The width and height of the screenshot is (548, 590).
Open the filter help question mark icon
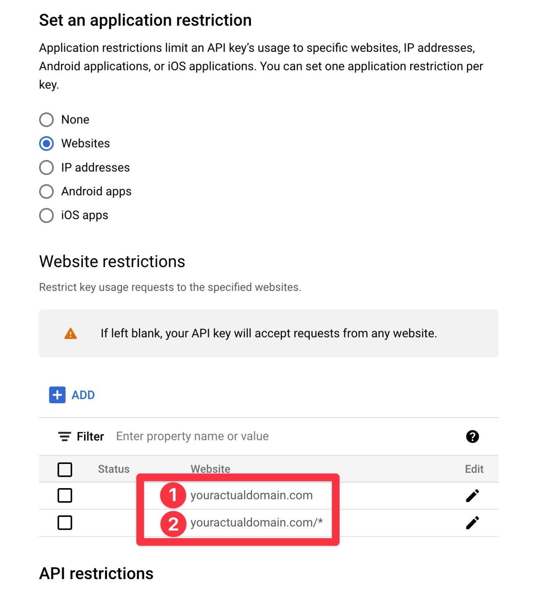[x=473, y=436]
